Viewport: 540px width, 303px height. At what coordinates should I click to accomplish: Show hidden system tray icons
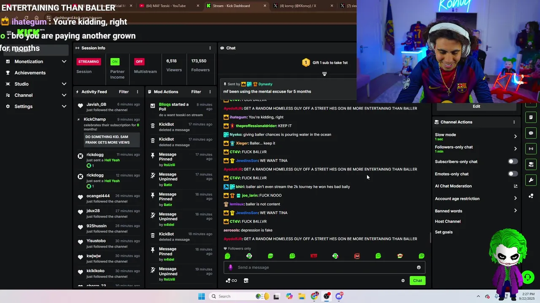pos(478,296)
